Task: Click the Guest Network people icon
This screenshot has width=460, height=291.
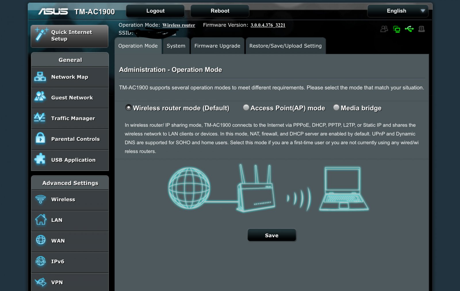Action: click(x=40, y=97)
